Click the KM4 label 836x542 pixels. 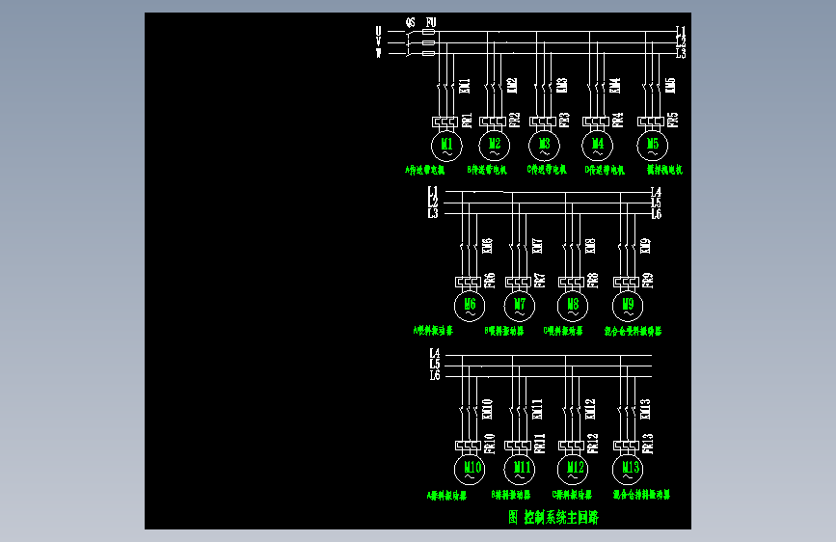pos(615,86)
